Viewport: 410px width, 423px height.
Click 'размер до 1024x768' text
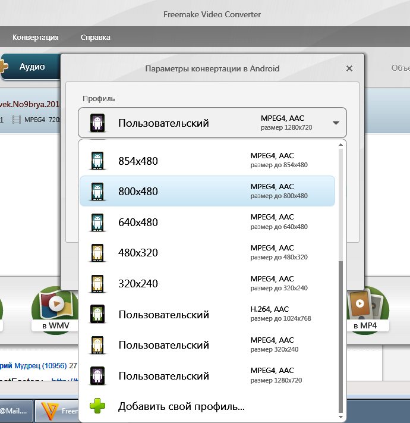pyautogui.click(x=280, y=319)
